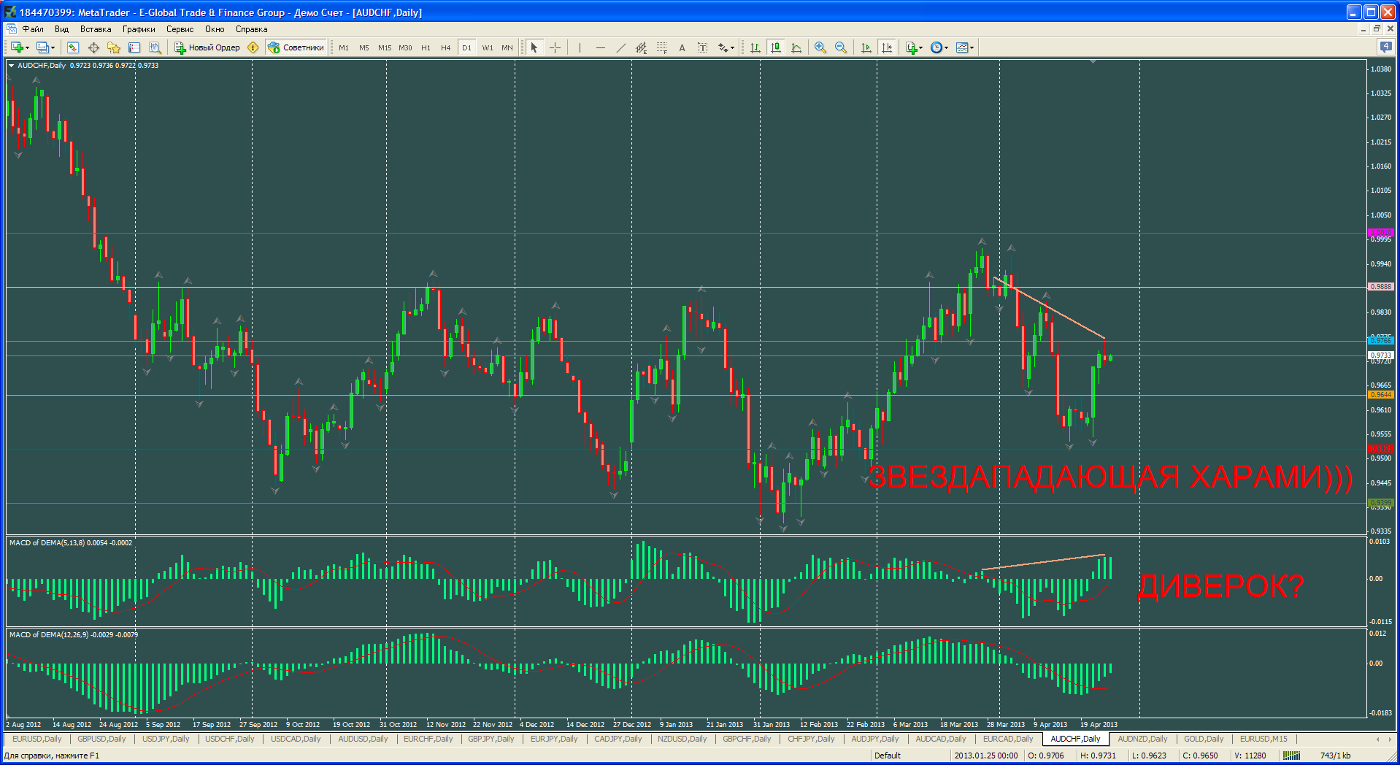This screenshot has height=765, width=1400.
Task: Toggle chart auto scroll
Action: [866, 47]
